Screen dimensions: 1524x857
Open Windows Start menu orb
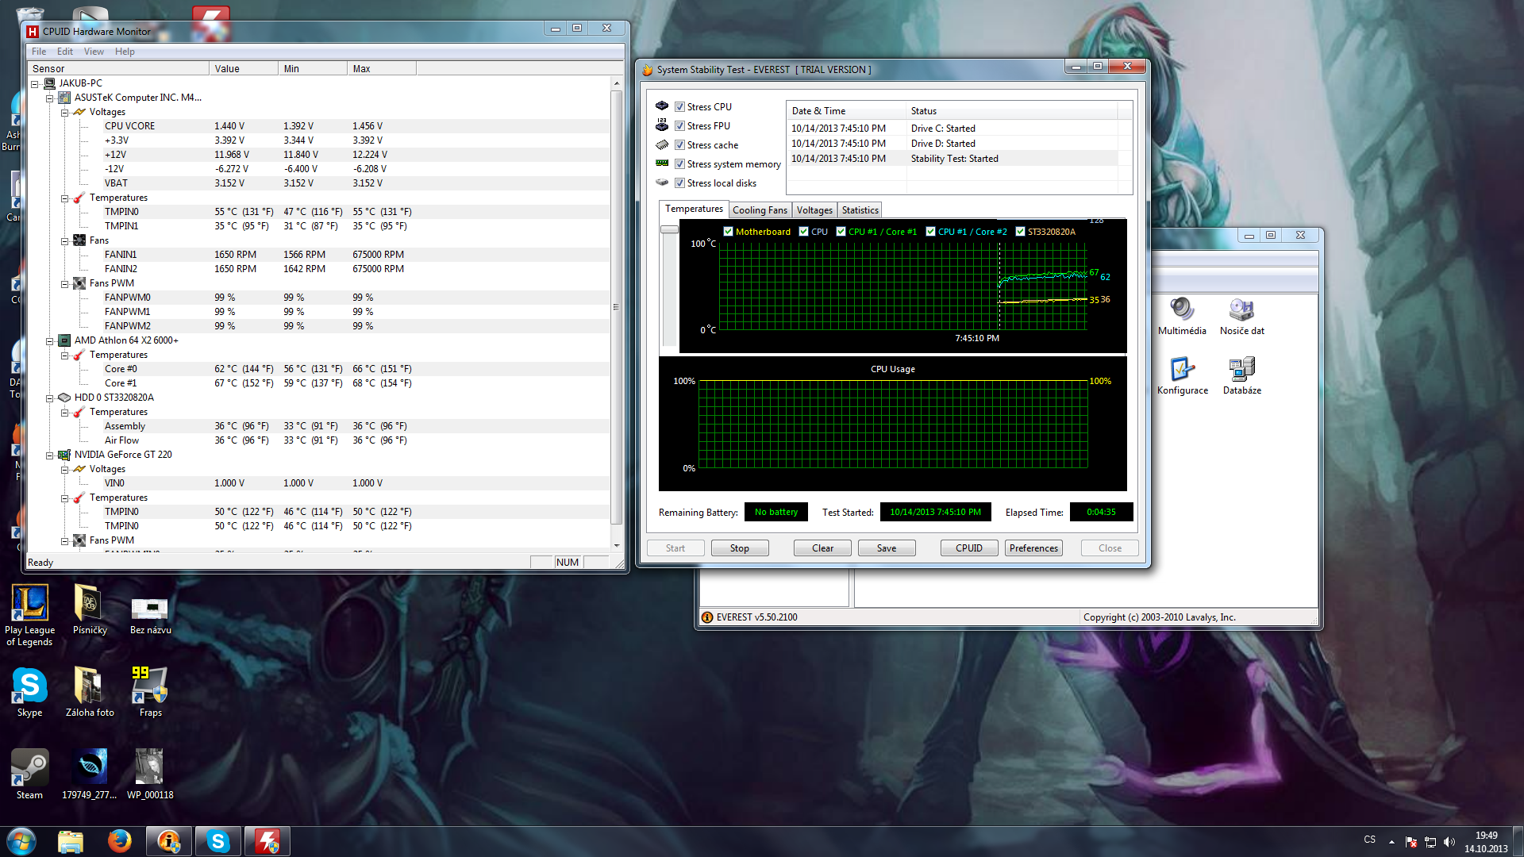[21, 841]
